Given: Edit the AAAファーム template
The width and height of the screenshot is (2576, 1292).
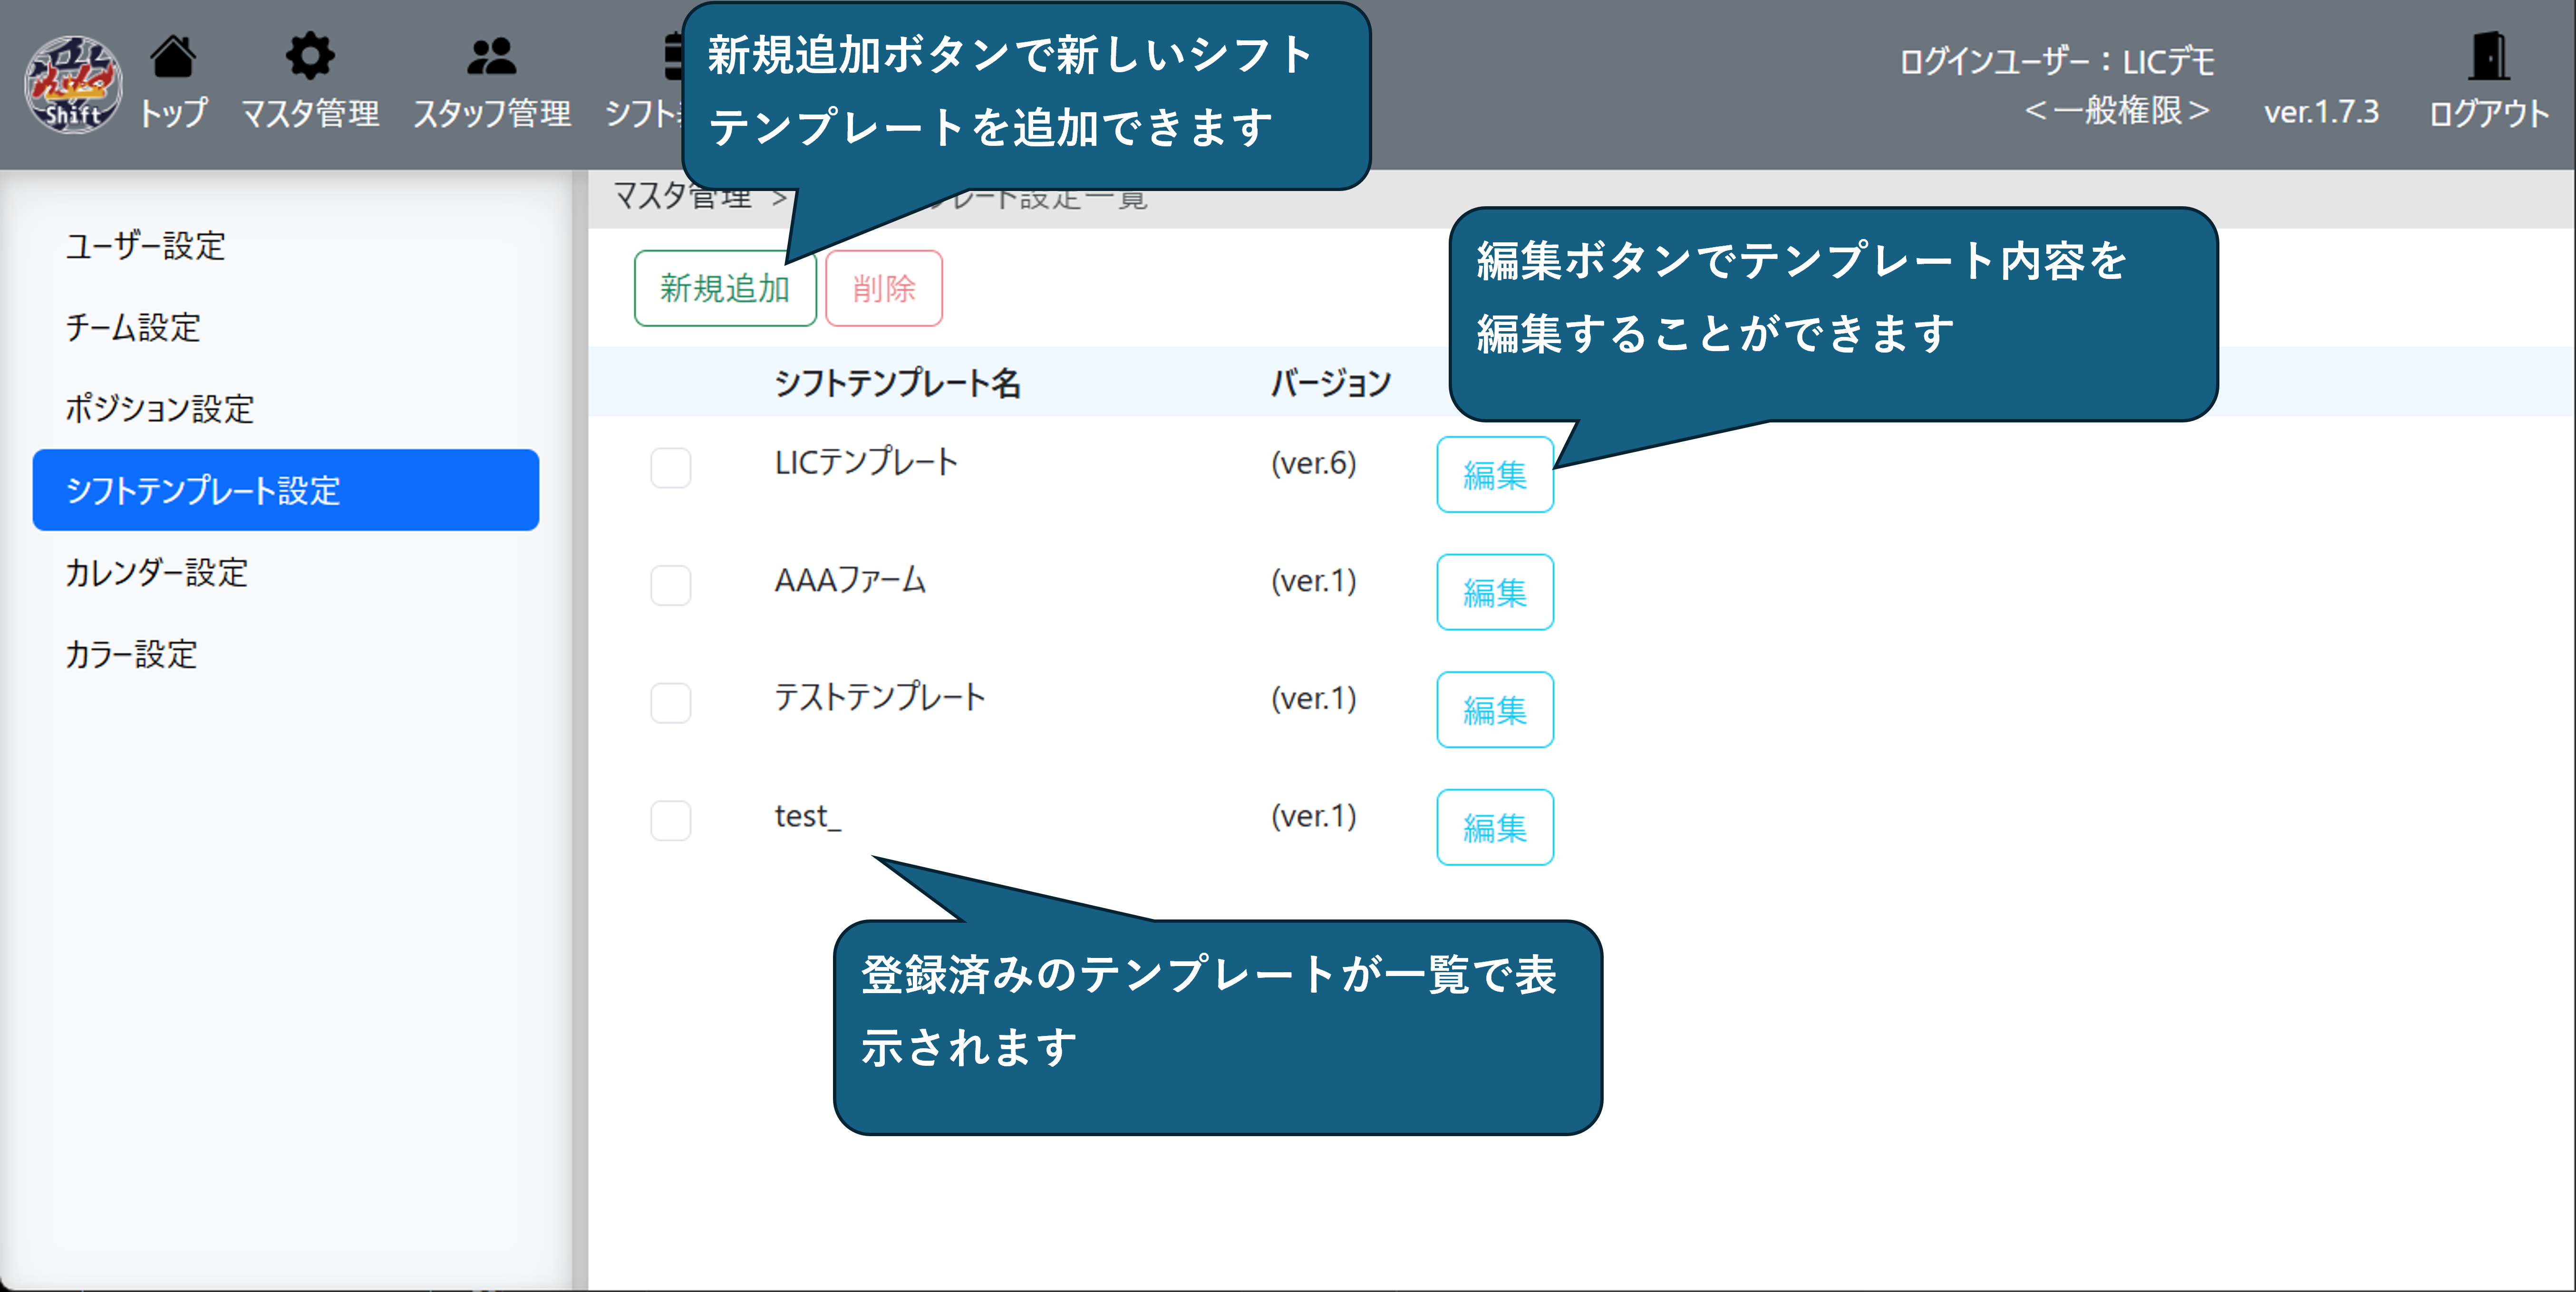Looking at the screenshot, I should 1494,593.
